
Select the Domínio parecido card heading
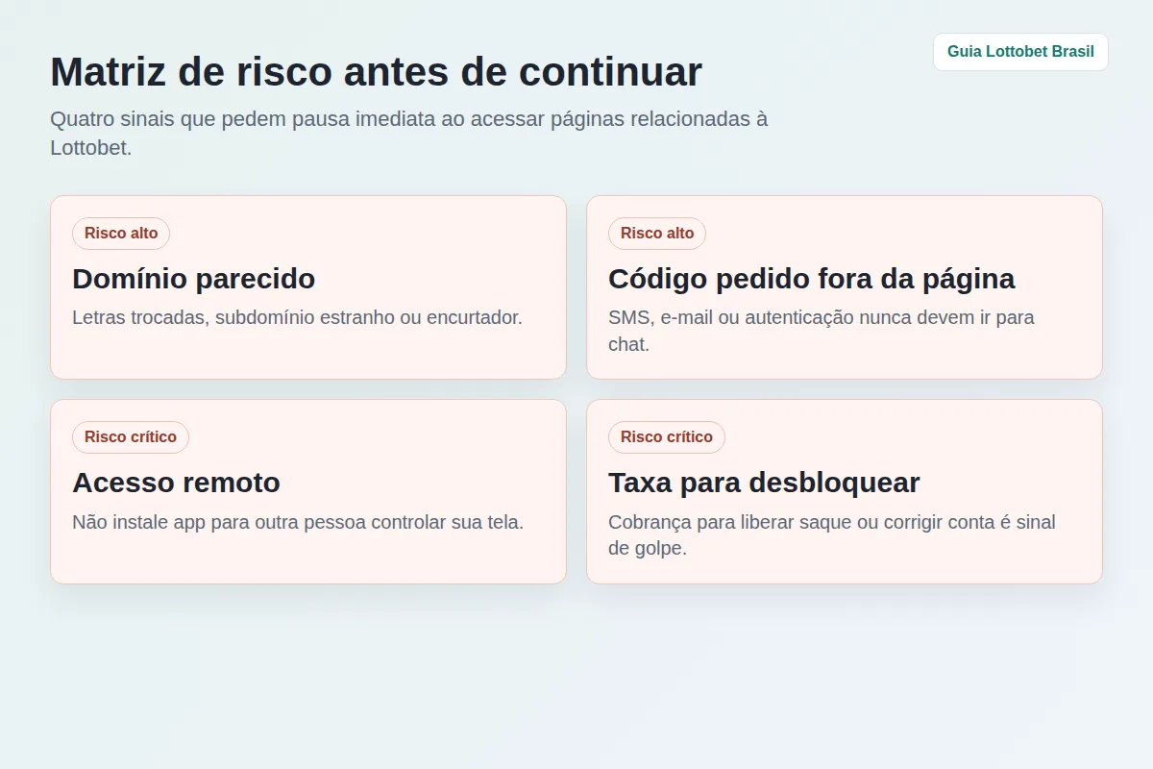tap(194, 279)
